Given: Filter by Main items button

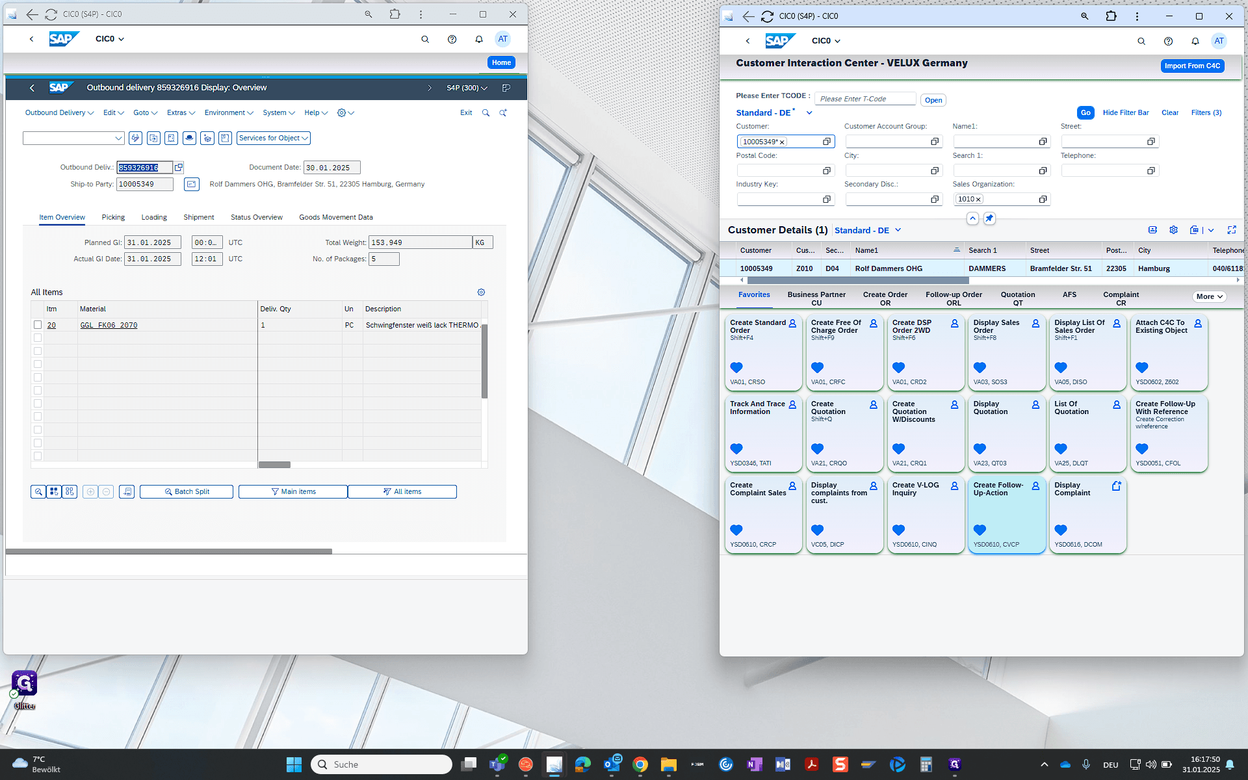Looking at the screenshot, I should [x=293, y=491].
